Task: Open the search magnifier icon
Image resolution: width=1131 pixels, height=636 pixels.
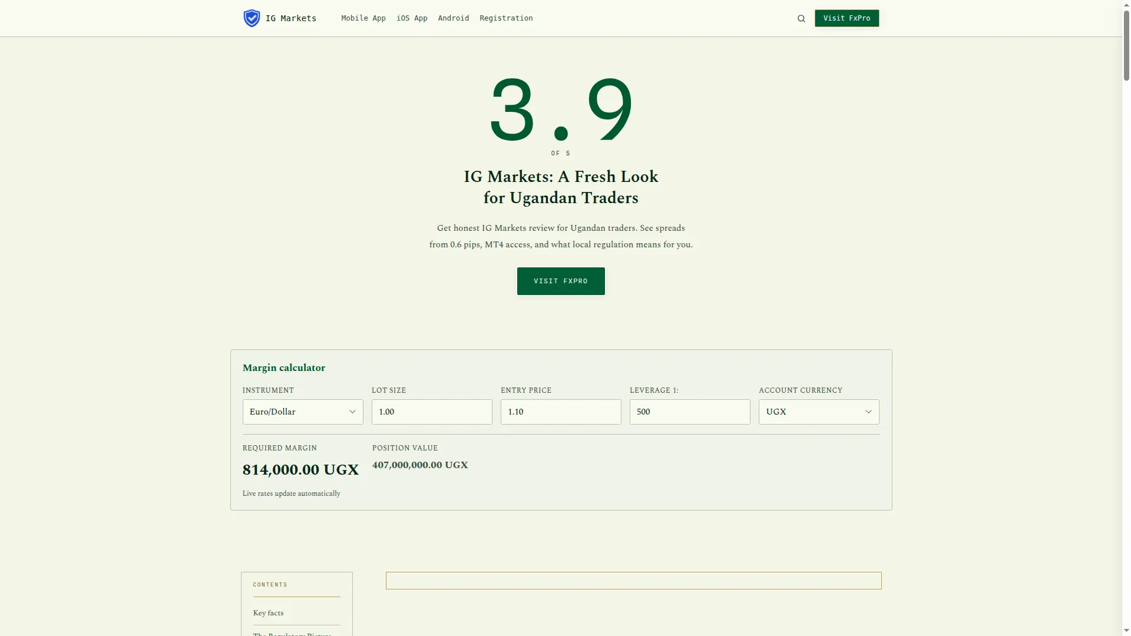Action: (x=801, y=18)
